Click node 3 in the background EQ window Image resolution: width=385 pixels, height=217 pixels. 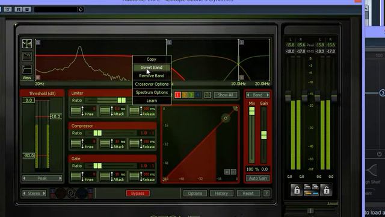point(383,93)
